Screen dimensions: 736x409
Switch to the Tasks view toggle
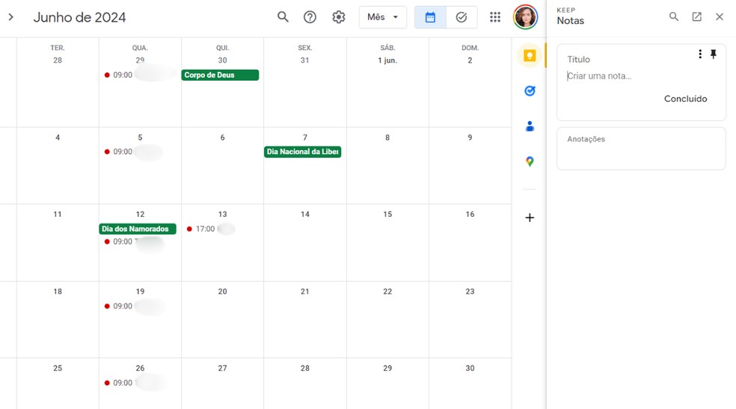click(461, 17)
